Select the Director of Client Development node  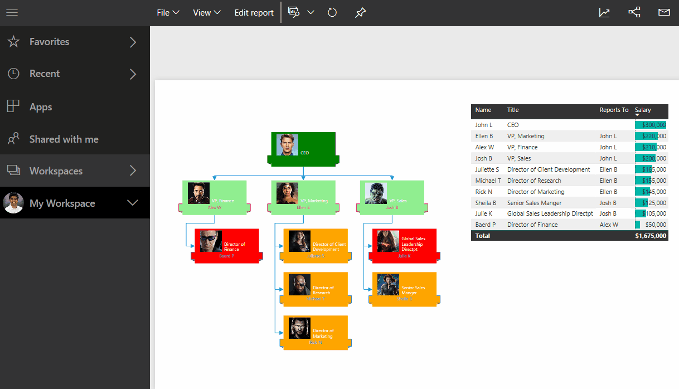pyautogui.click(x=316, y=245)
